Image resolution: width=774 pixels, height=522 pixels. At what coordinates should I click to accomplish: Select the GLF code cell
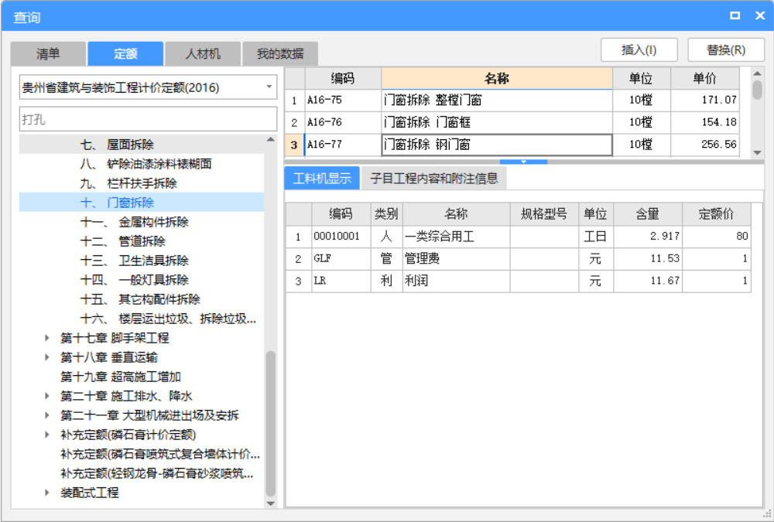click(341, 258)
